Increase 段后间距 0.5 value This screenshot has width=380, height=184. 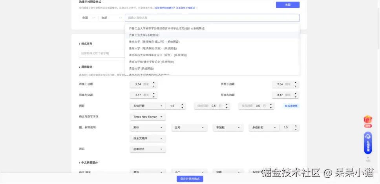(x=270, y=104)
